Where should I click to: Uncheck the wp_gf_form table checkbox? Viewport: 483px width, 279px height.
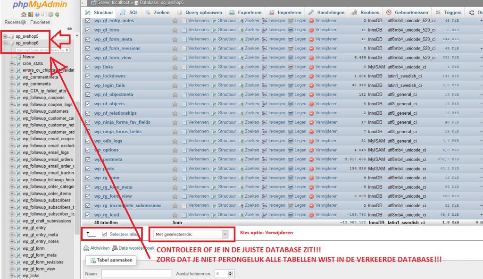click(x=88, y=30)
